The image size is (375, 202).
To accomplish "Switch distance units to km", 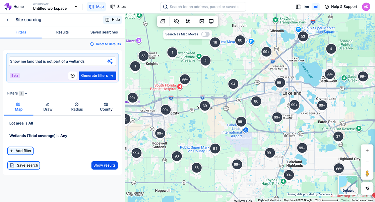I will [306, 7].
